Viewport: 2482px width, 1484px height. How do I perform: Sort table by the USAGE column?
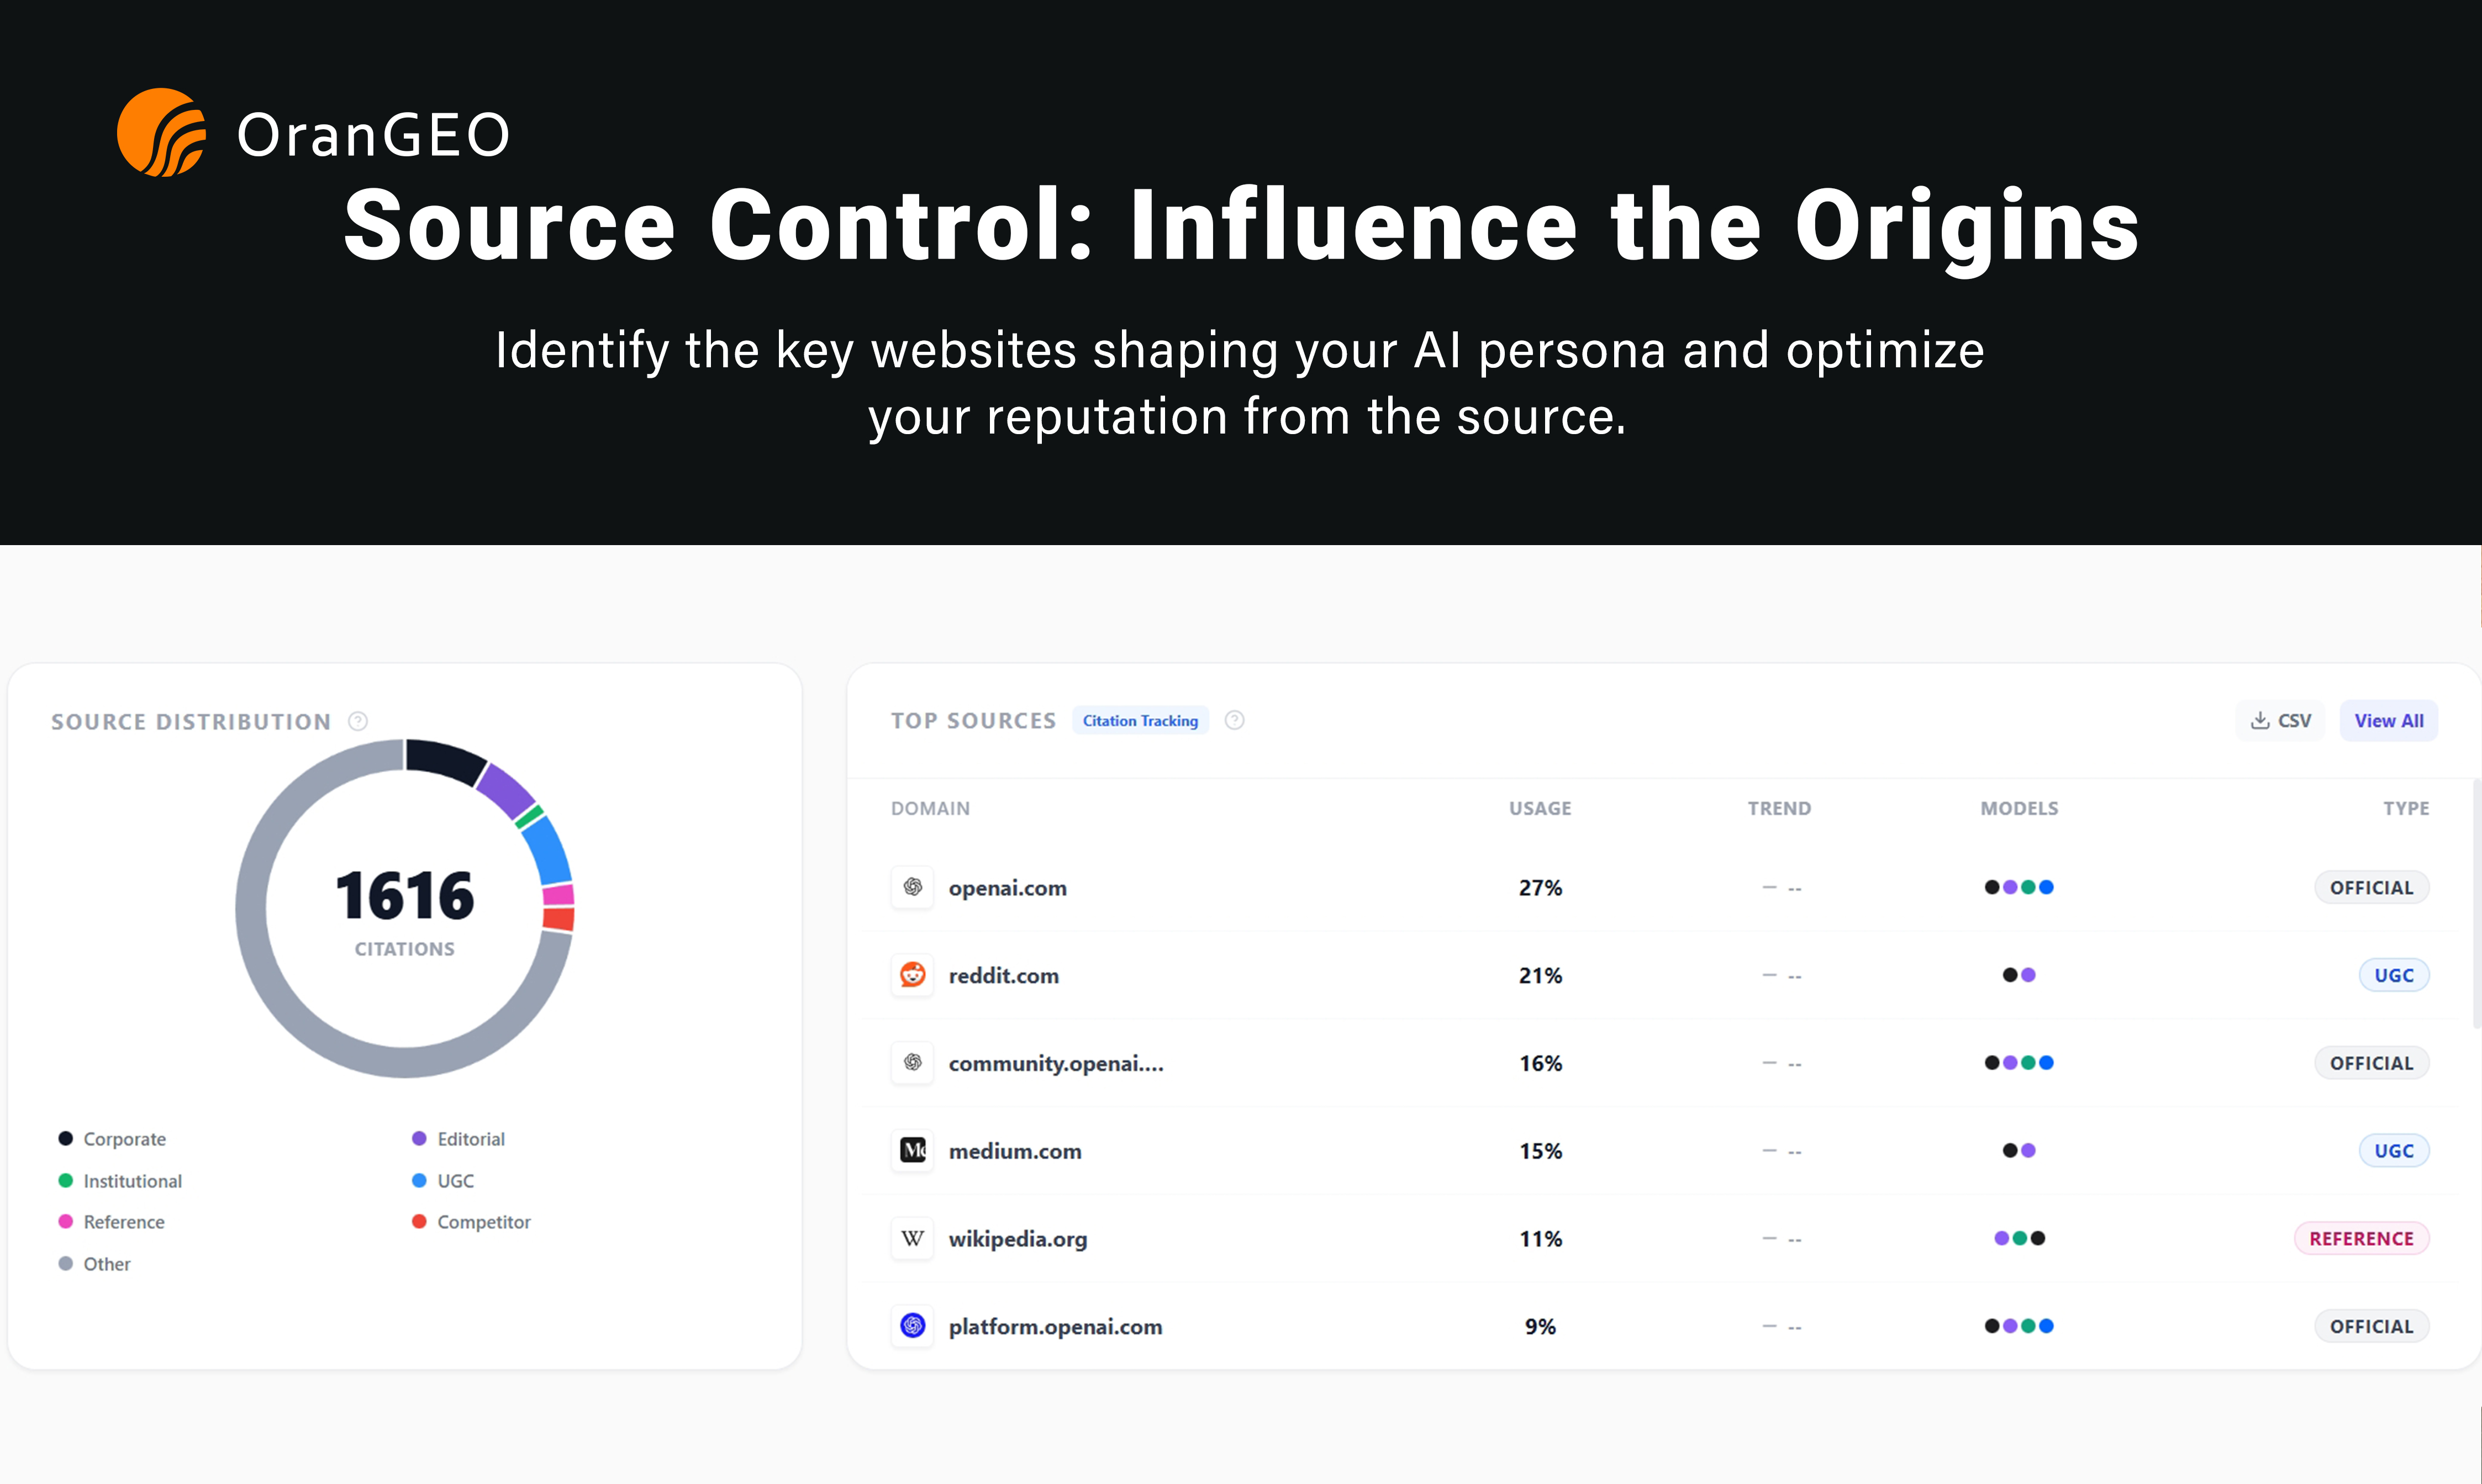pos(1539,808)
